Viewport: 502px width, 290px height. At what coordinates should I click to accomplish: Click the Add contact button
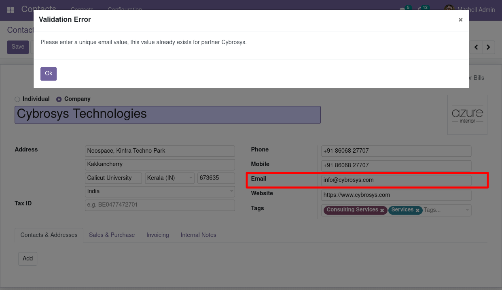[x=28, y=259]
